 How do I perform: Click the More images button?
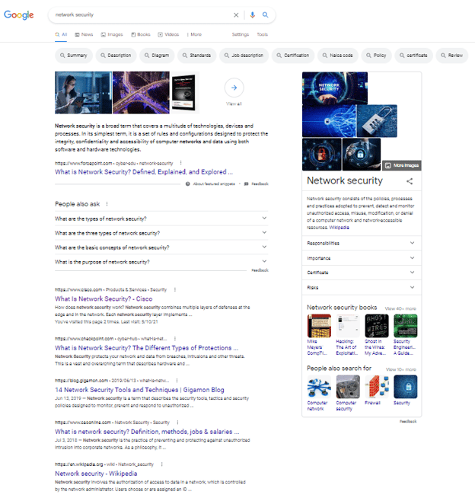pyautogui.click(x=401, y=164)
